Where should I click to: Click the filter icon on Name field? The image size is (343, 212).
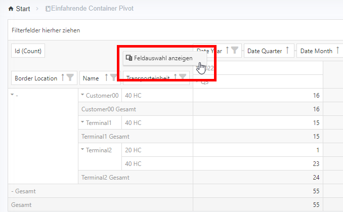[114, 78]
